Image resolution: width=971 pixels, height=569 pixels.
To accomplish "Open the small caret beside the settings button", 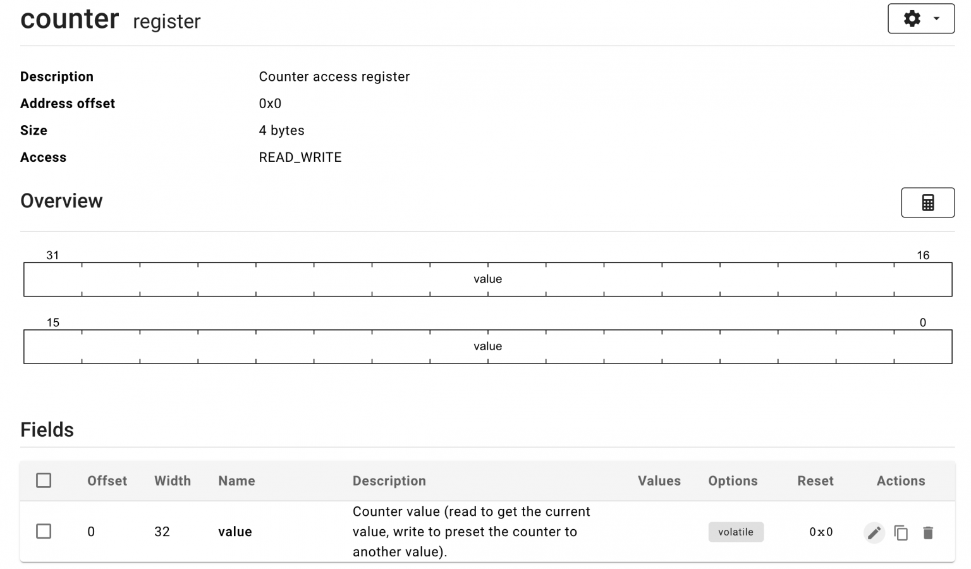I will [937, 18].
